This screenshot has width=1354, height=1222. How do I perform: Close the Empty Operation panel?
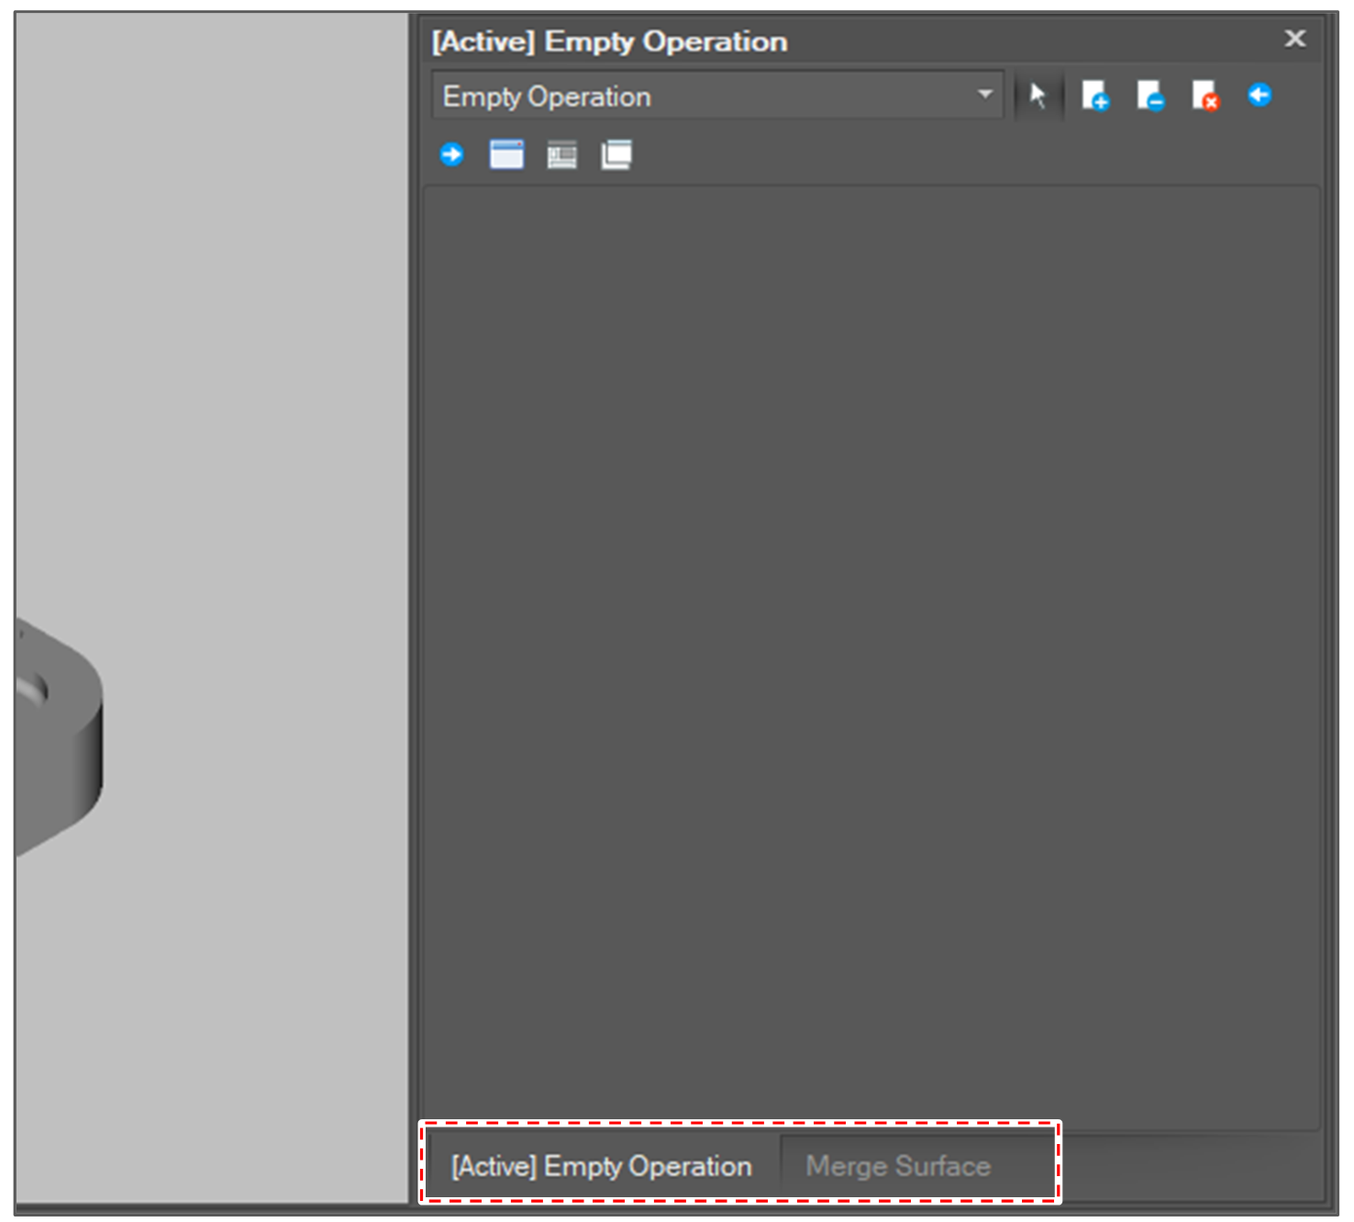coord(1294,39)
